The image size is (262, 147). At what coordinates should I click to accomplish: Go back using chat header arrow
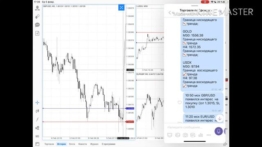170,13
